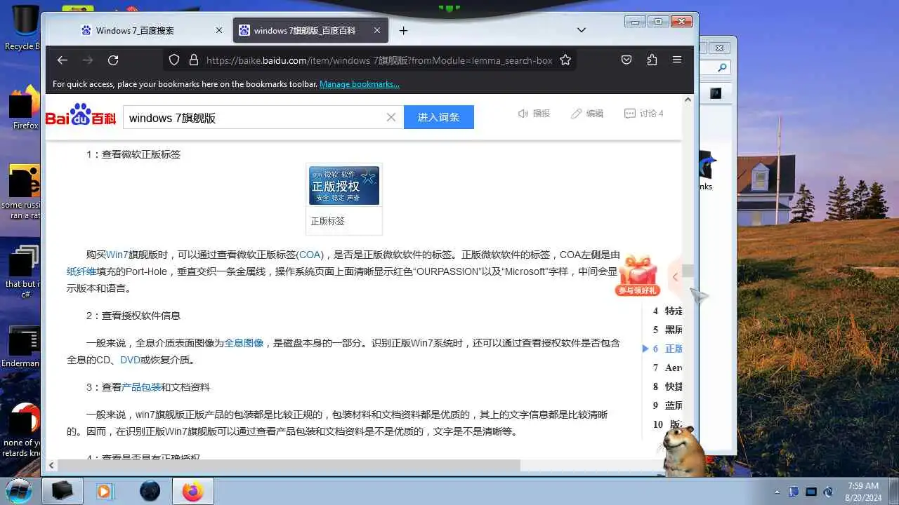Screen dimensions: 899x505
Task: Show hidden system tray icons
Action: pos(777,492)
